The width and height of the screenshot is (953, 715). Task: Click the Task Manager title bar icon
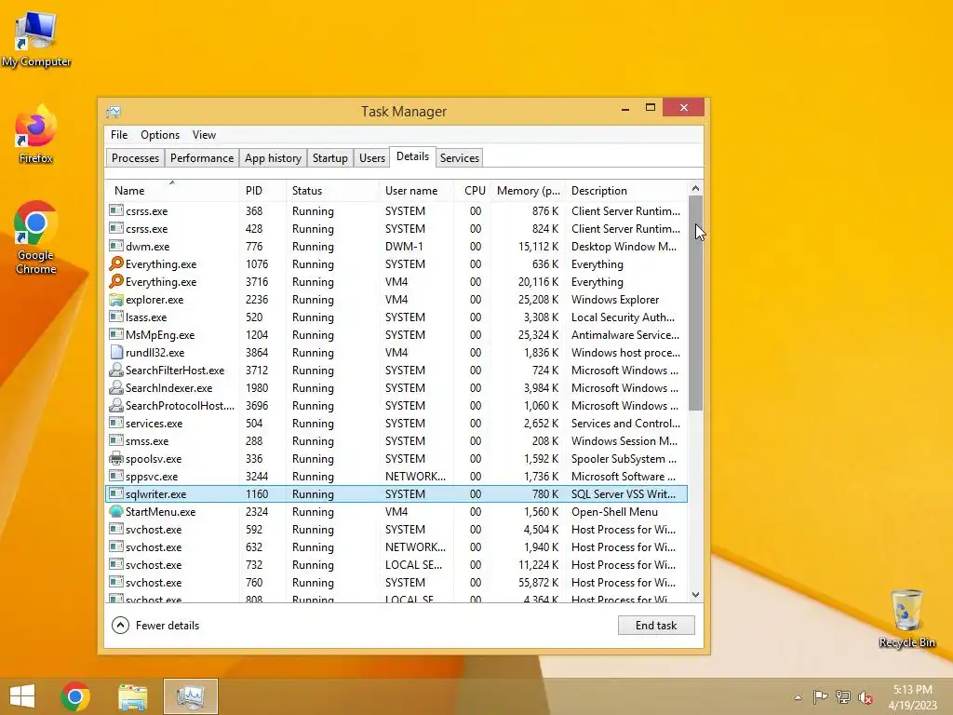[x=114, y=112]
